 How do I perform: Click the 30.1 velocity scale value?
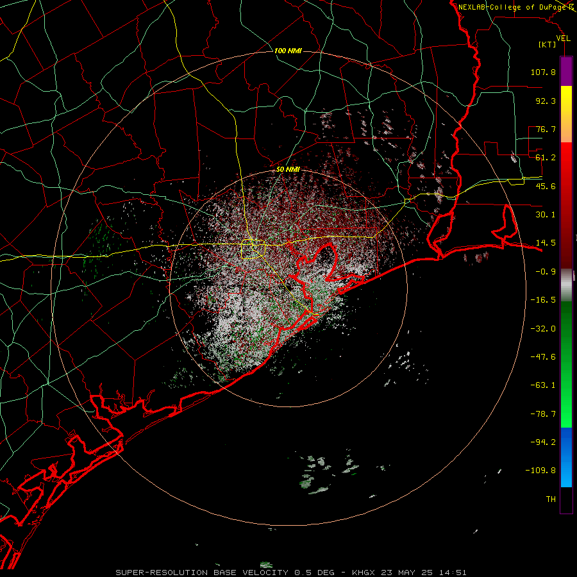click(546, 215)
